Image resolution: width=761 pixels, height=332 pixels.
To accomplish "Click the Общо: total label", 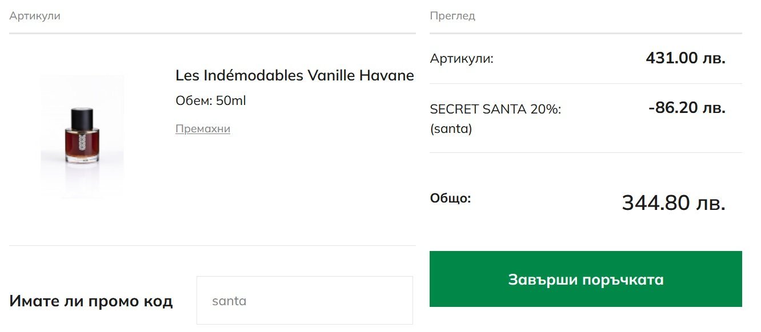I will (x=450, y=199).
